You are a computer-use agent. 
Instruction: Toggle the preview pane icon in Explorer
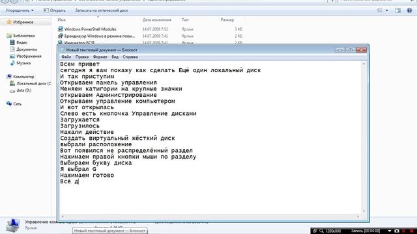[397, 10]
